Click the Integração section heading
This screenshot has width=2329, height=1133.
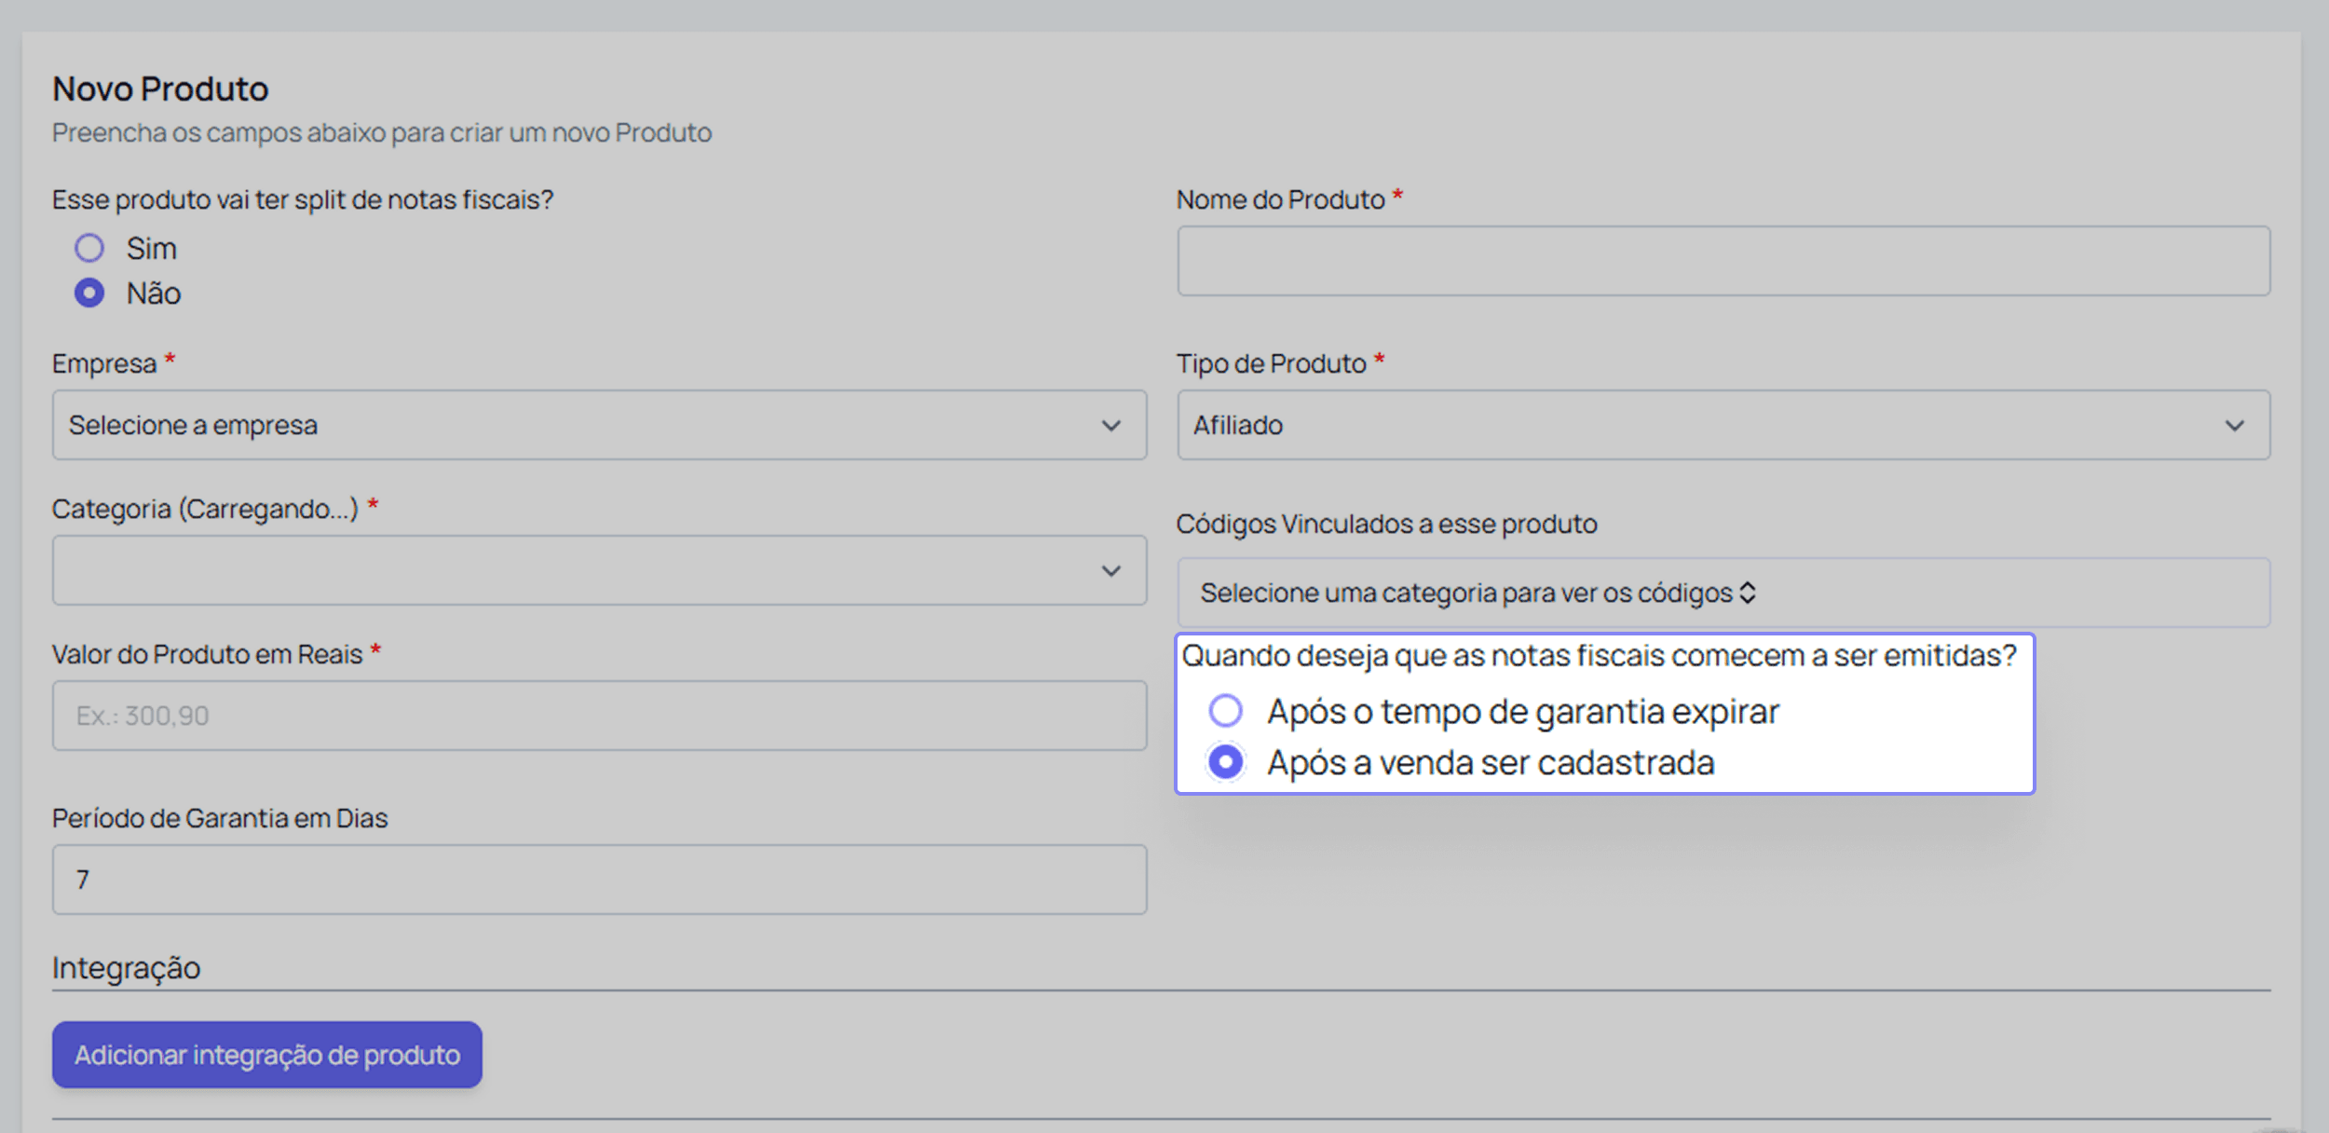[x=126, y=968]
